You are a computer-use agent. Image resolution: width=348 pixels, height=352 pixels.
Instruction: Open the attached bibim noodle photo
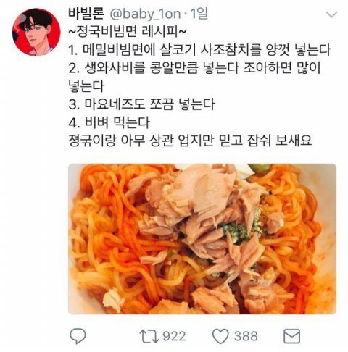coord(202,239)
